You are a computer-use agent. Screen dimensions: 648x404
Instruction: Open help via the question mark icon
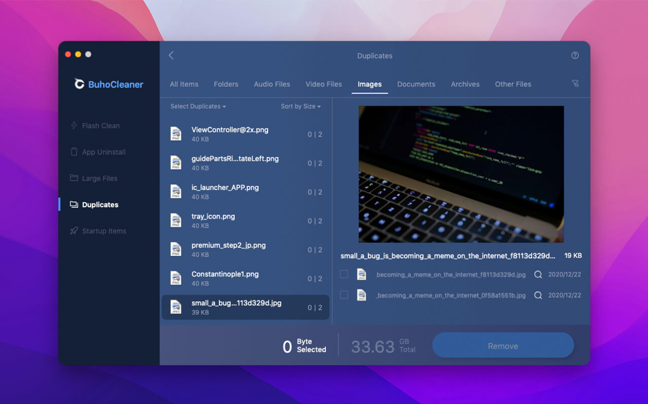[x=575, y=55]
